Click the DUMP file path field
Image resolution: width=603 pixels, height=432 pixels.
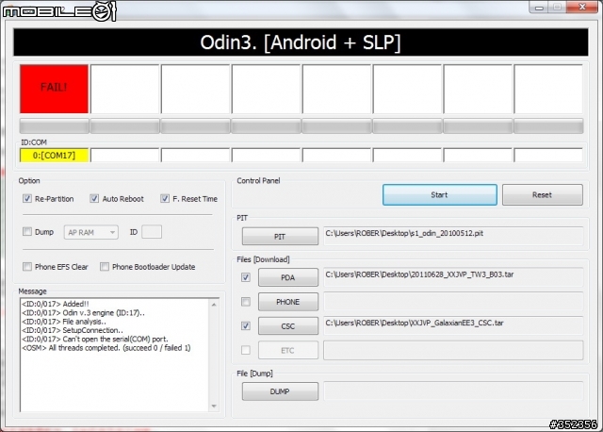454,391
